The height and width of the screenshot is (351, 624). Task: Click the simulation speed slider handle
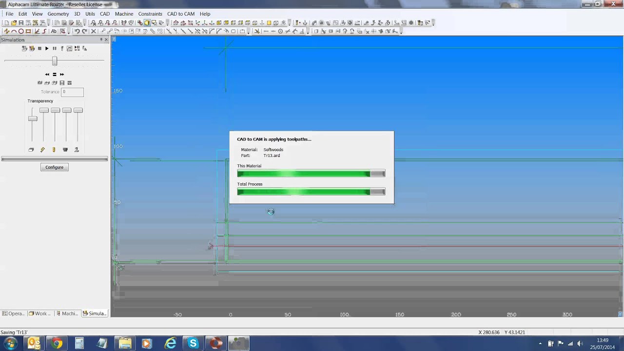(55, 61)
